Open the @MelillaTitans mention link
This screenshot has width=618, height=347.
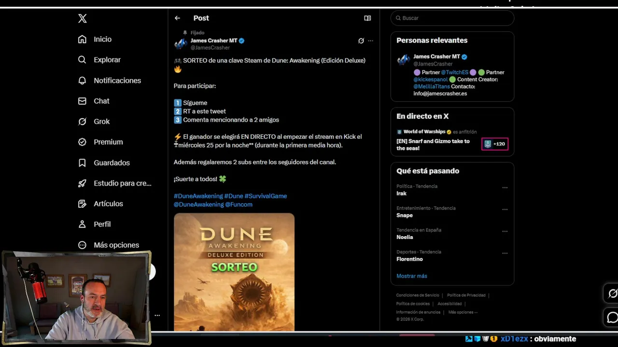[x=432, y=86]
